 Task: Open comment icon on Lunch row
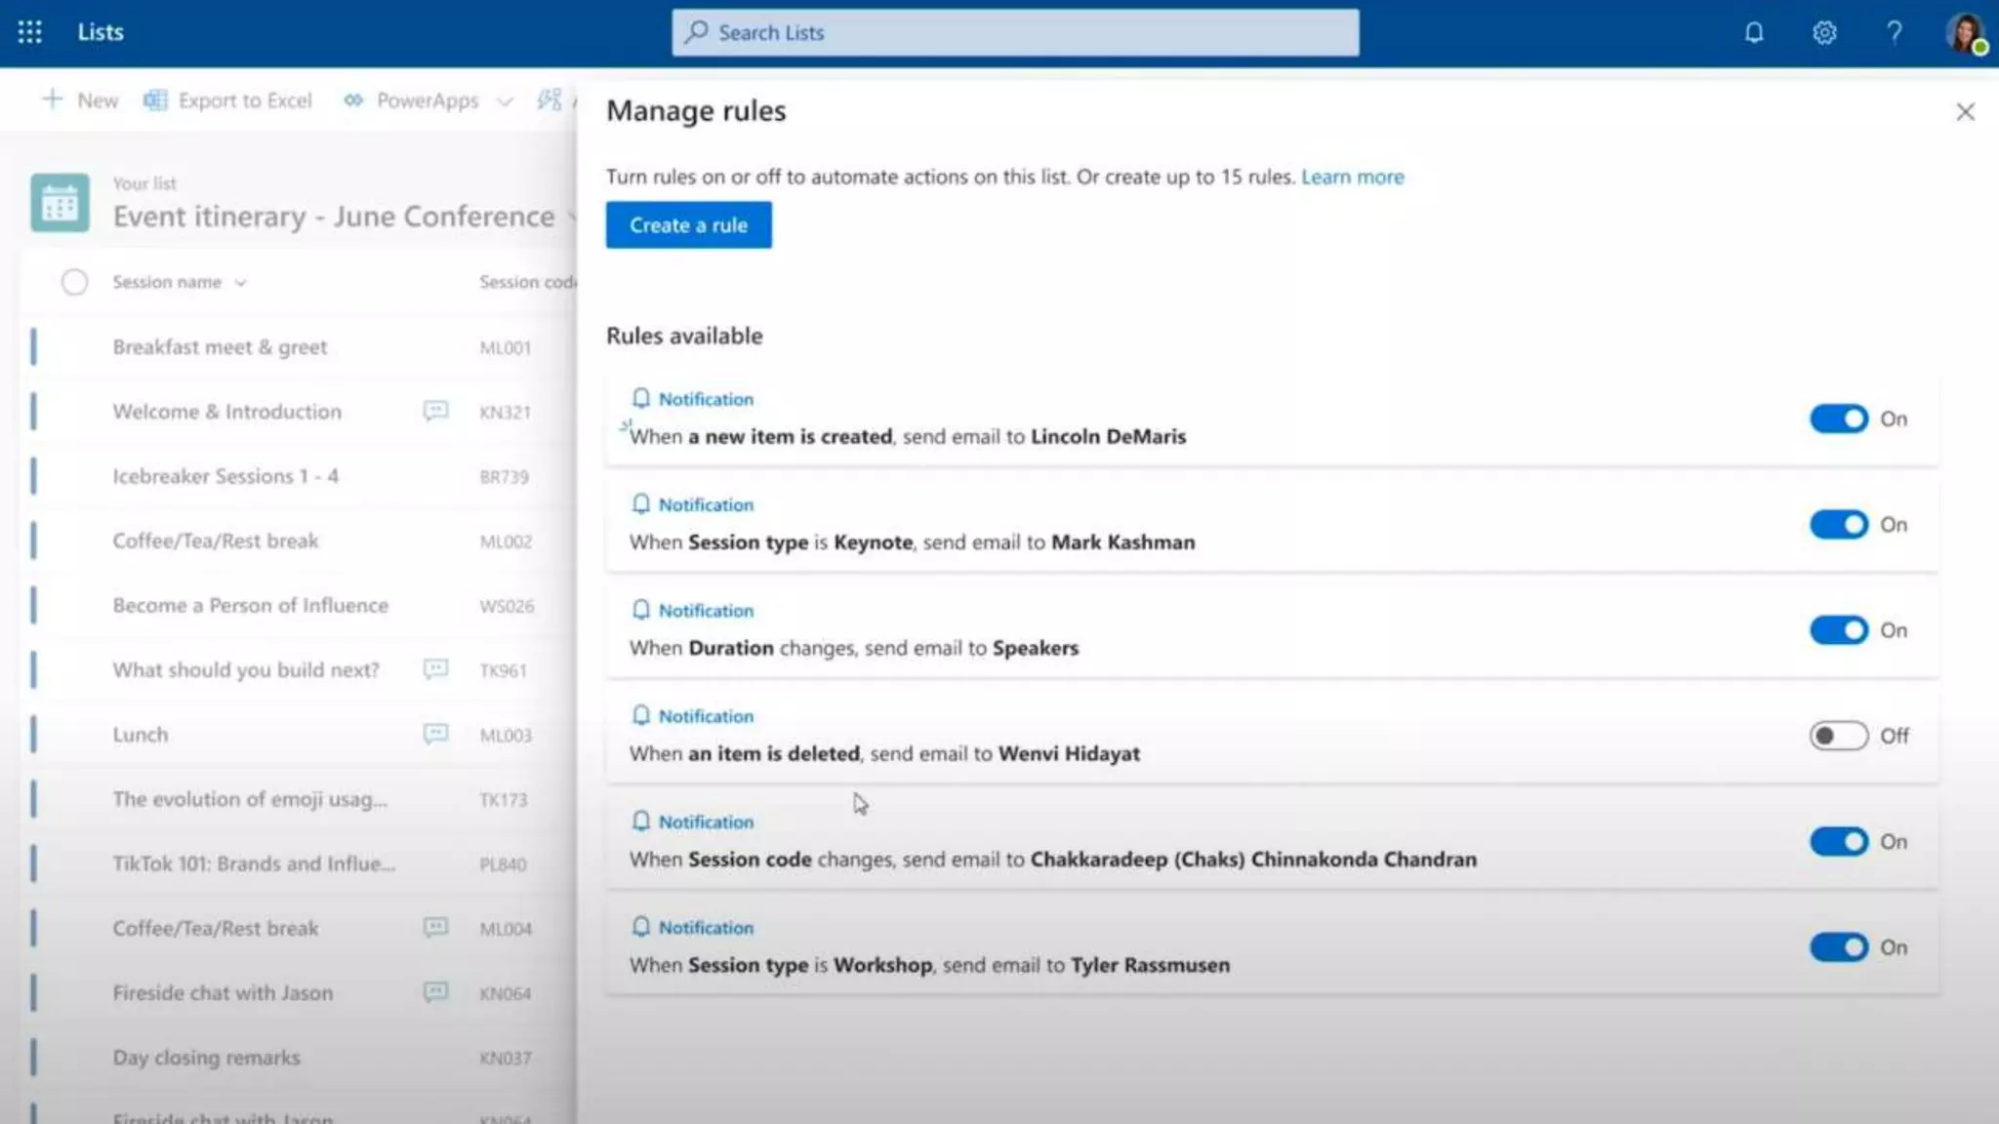435,734
